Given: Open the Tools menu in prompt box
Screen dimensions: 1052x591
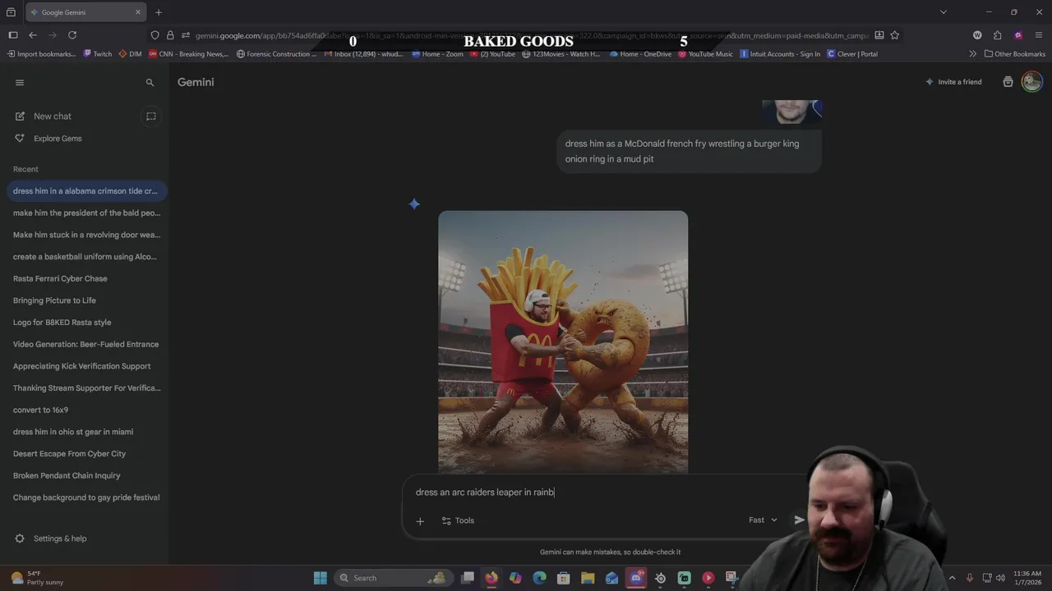Looking at the screenshot, I should [x=458, y=520].
